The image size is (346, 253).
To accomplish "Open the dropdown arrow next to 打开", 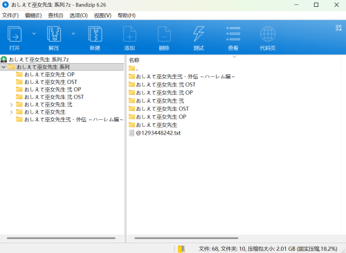I will (34, 34).
